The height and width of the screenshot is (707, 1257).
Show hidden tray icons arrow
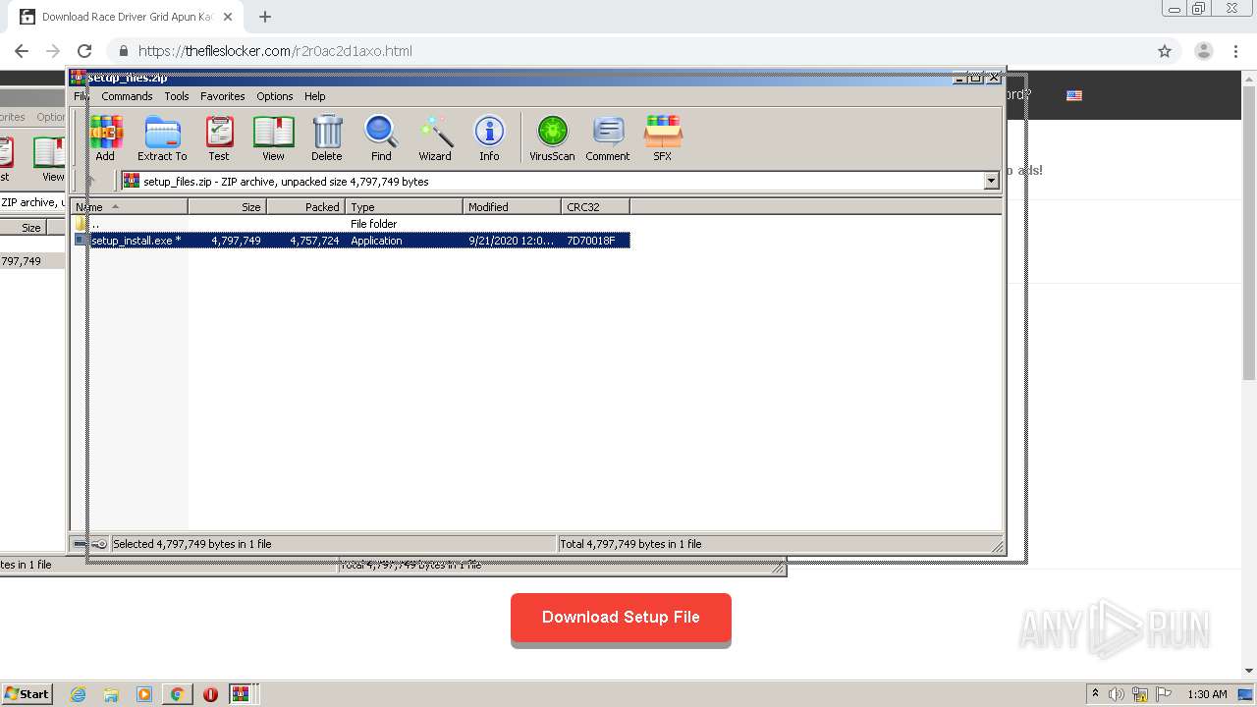[1095, 693]
